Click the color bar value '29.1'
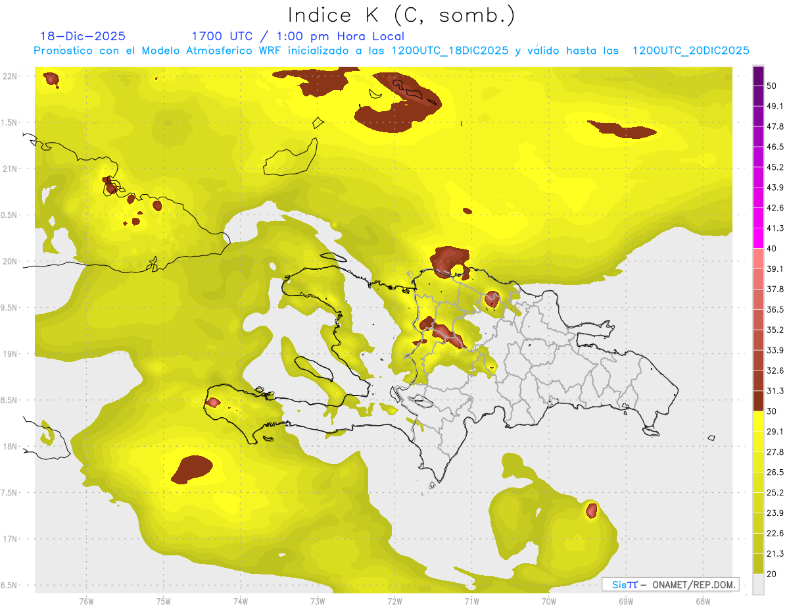The width and height of the screenshot is (789, 610). pos(775,432)
